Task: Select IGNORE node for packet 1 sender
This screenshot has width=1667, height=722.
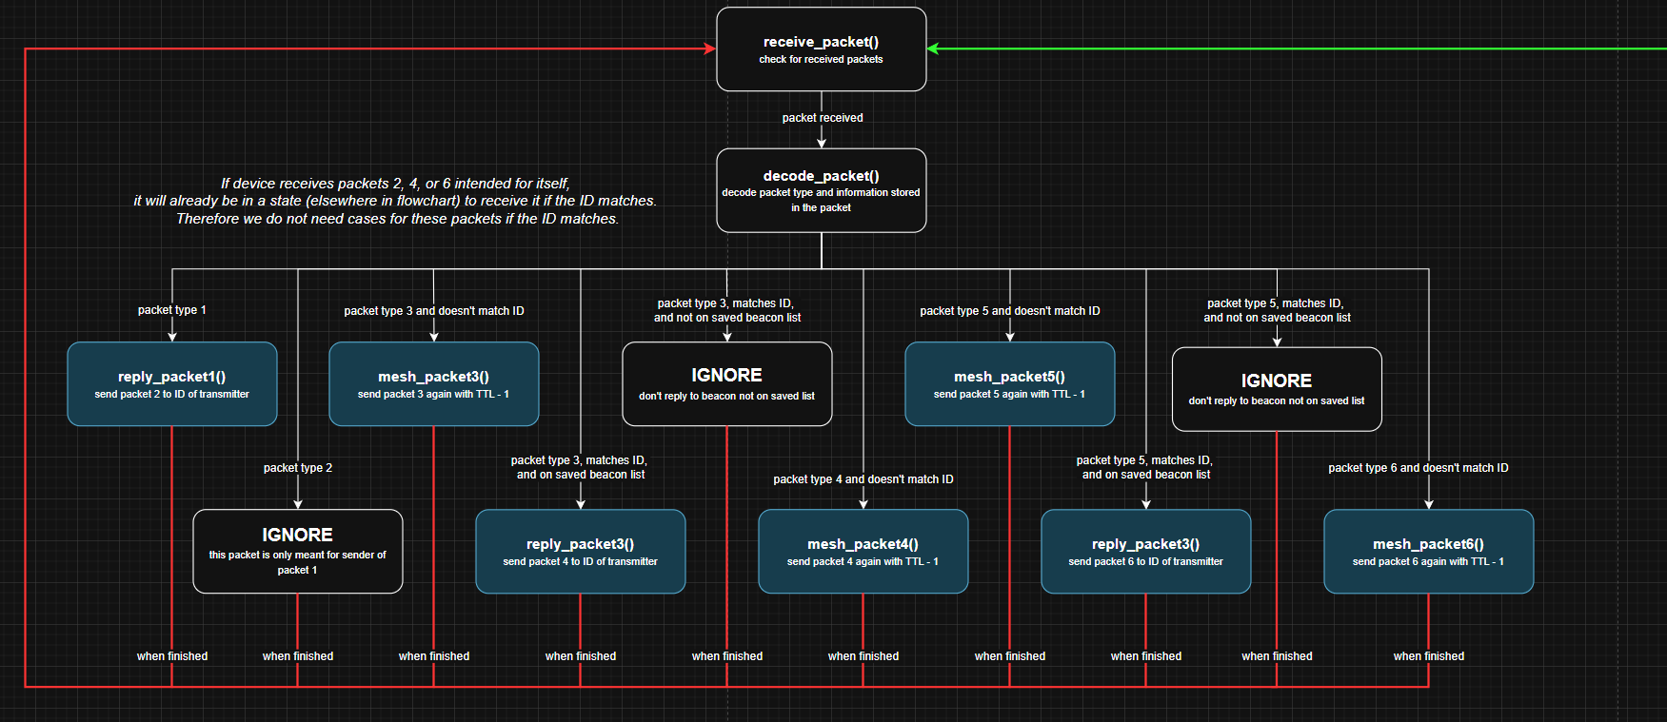Action: 298,552
